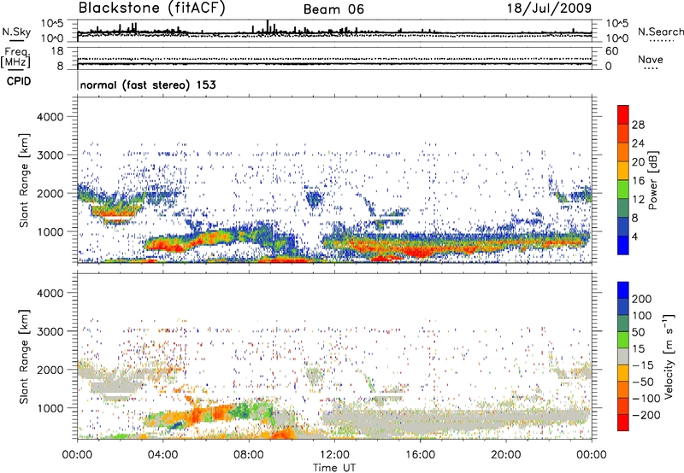Pick the 20–24 dB orange power swatch

(x=623, y=152)
